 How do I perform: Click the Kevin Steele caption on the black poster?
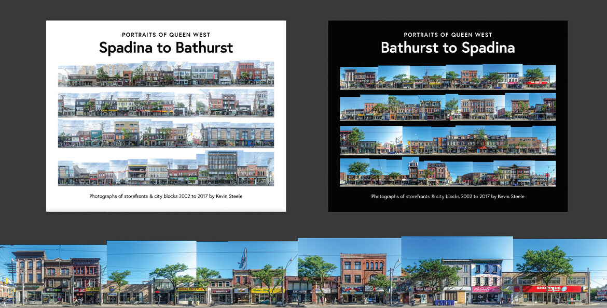point(447,196)
